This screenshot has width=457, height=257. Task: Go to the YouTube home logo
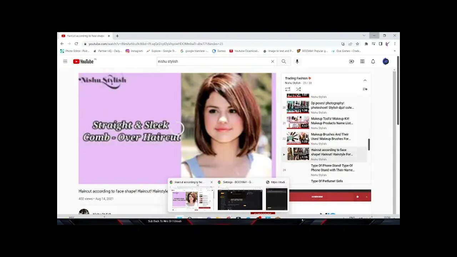coord(83,61)
